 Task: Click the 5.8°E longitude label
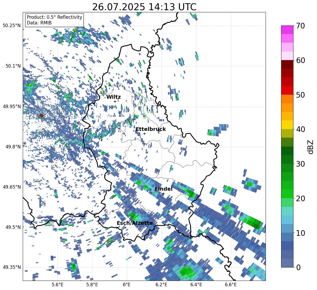[x=92, y=285]
